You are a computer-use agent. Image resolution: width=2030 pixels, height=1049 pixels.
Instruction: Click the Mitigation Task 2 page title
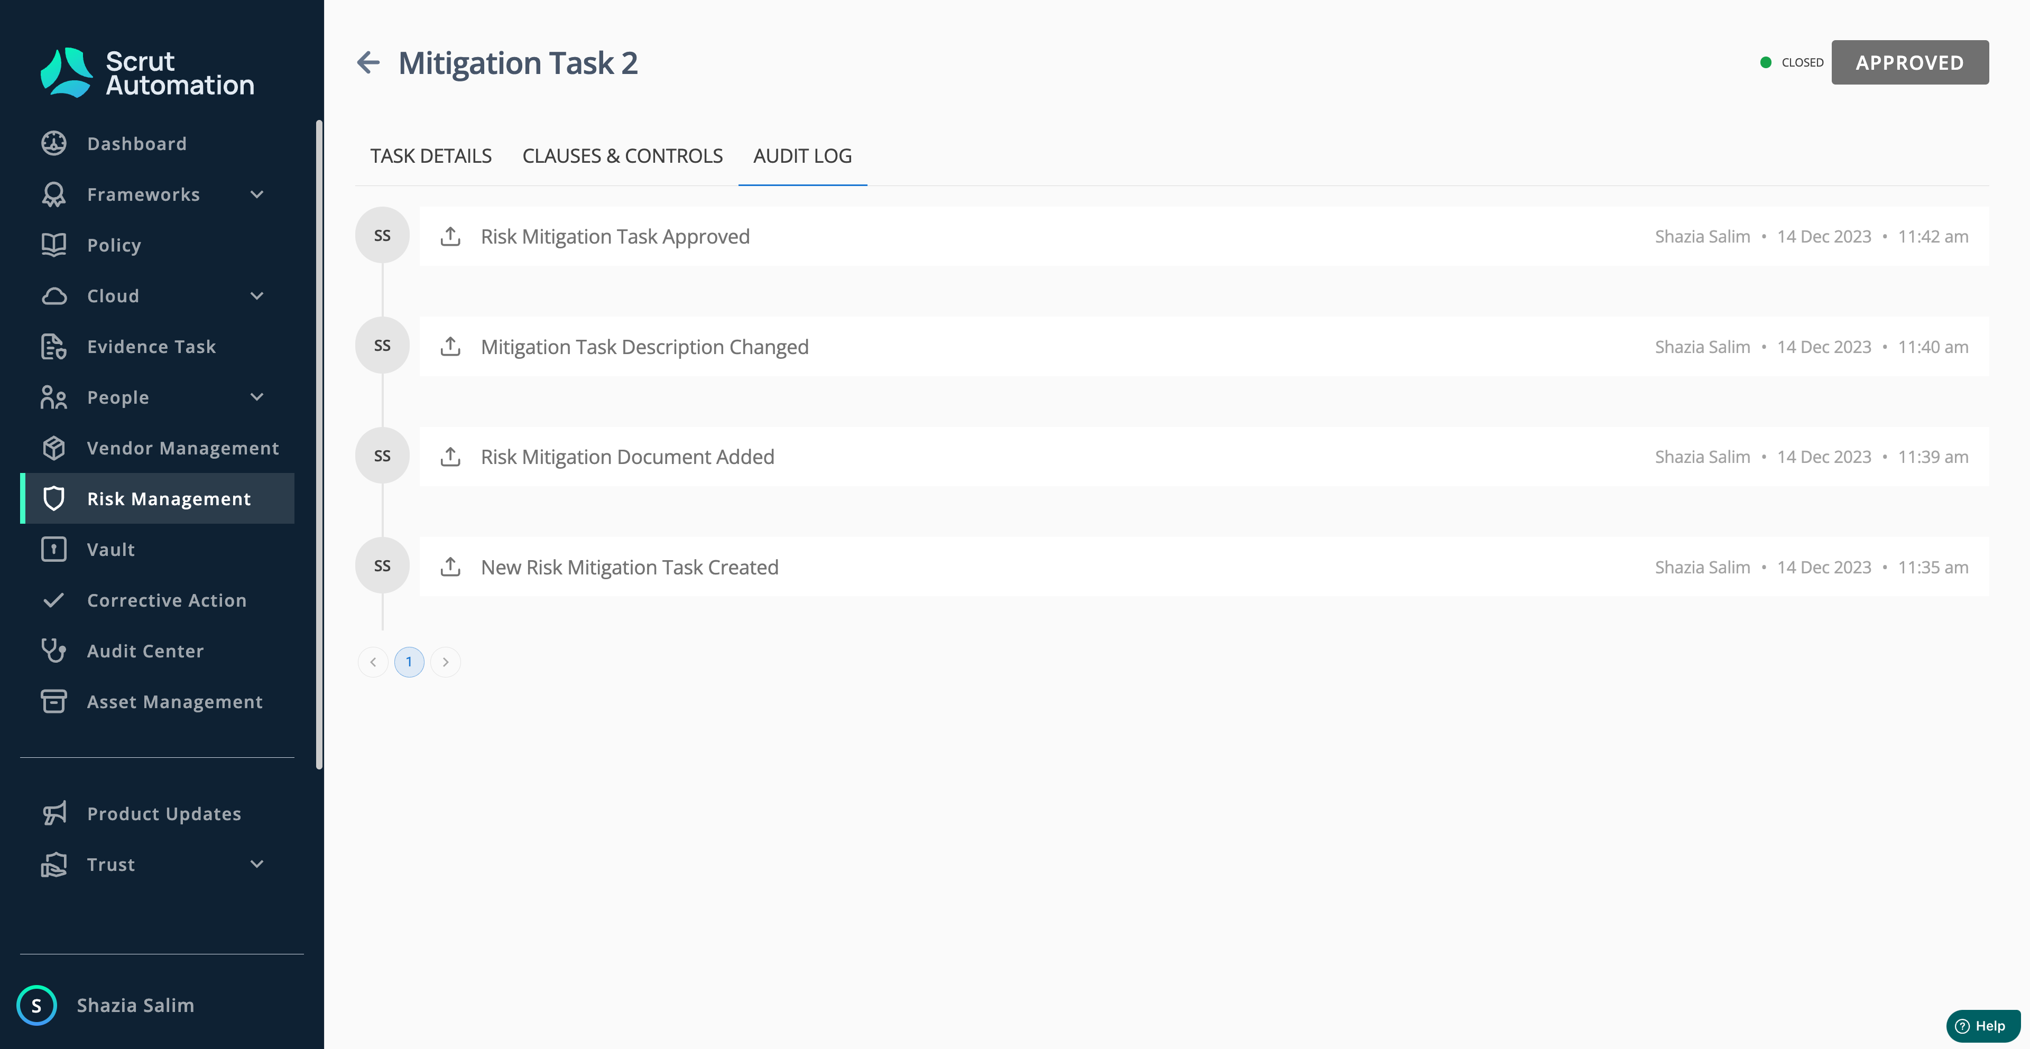click(518, 63)
